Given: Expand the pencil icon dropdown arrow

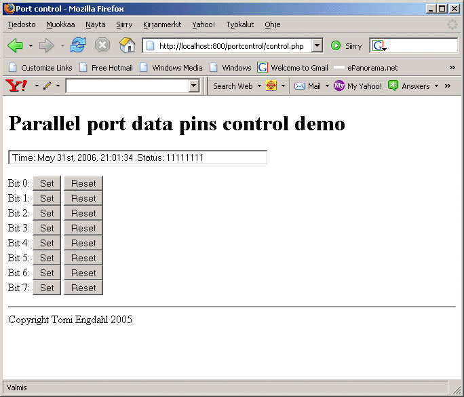Looking at the screenshot, I should 58,86.
